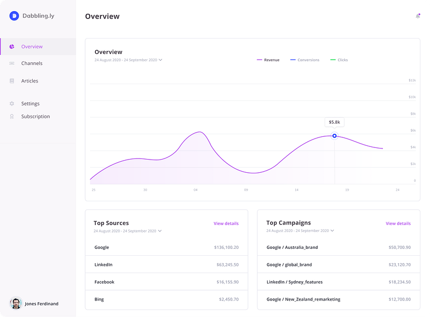Click the Dabbling.ly brand name

click(39, 16)
